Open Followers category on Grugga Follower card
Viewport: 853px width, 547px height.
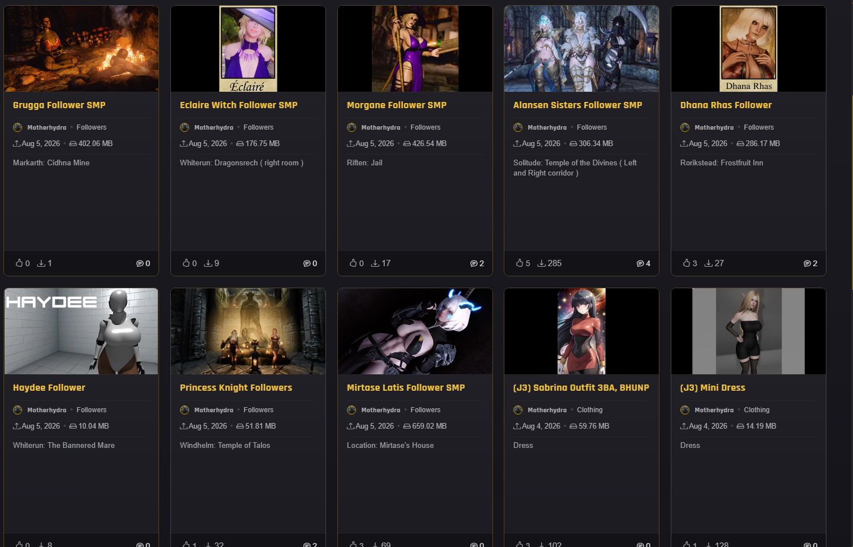(92, 127)
